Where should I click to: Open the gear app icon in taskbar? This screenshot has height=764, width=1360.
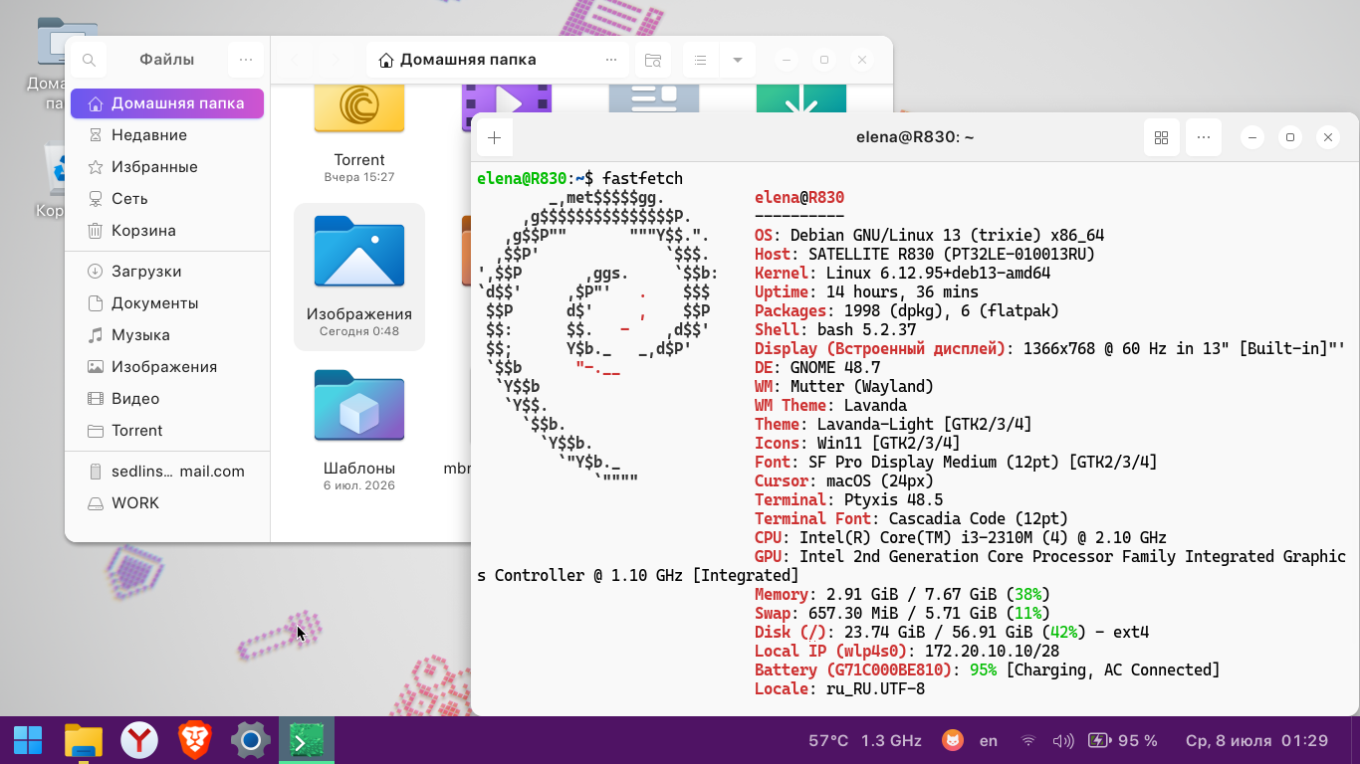(251, 741)
